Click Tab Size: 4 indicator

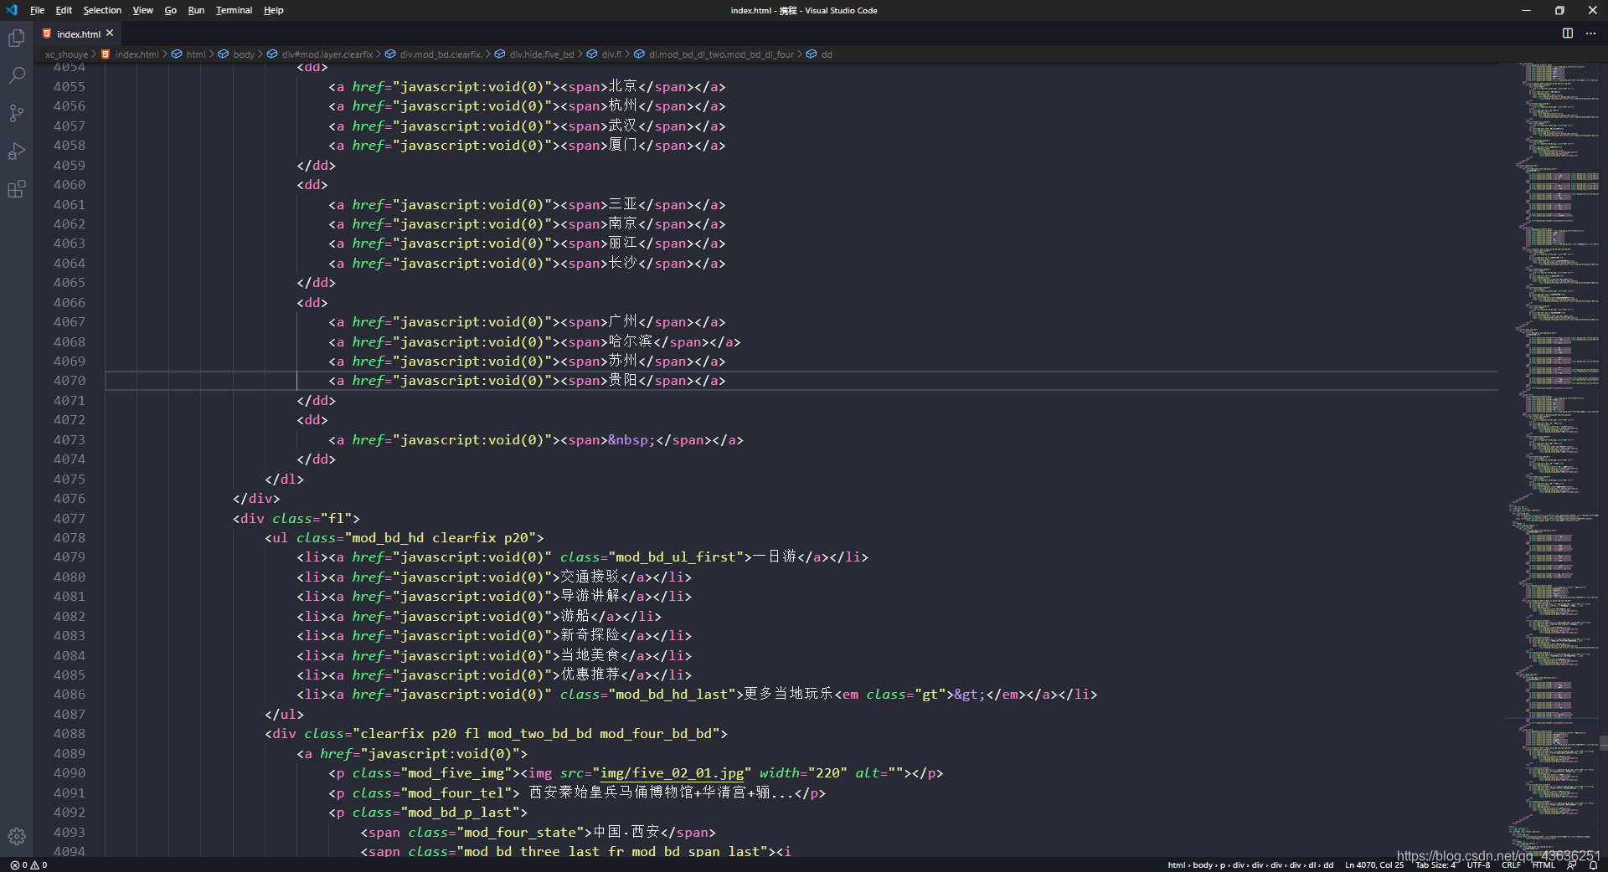pyautogui.click(x=1435, y=865)
